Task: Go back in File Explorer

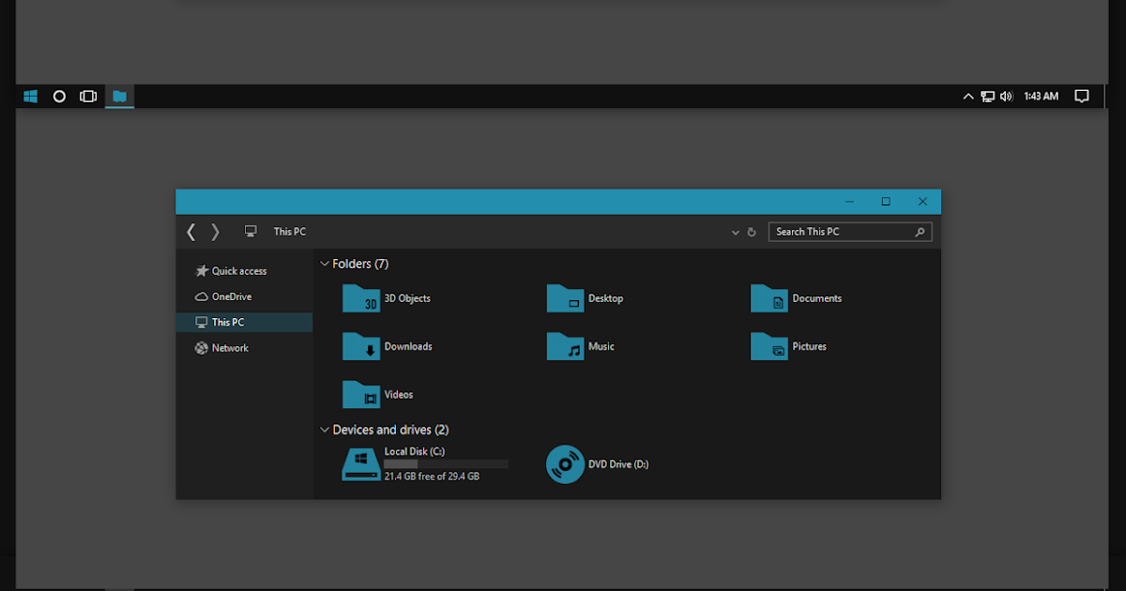Action: [x=191, y=232]
